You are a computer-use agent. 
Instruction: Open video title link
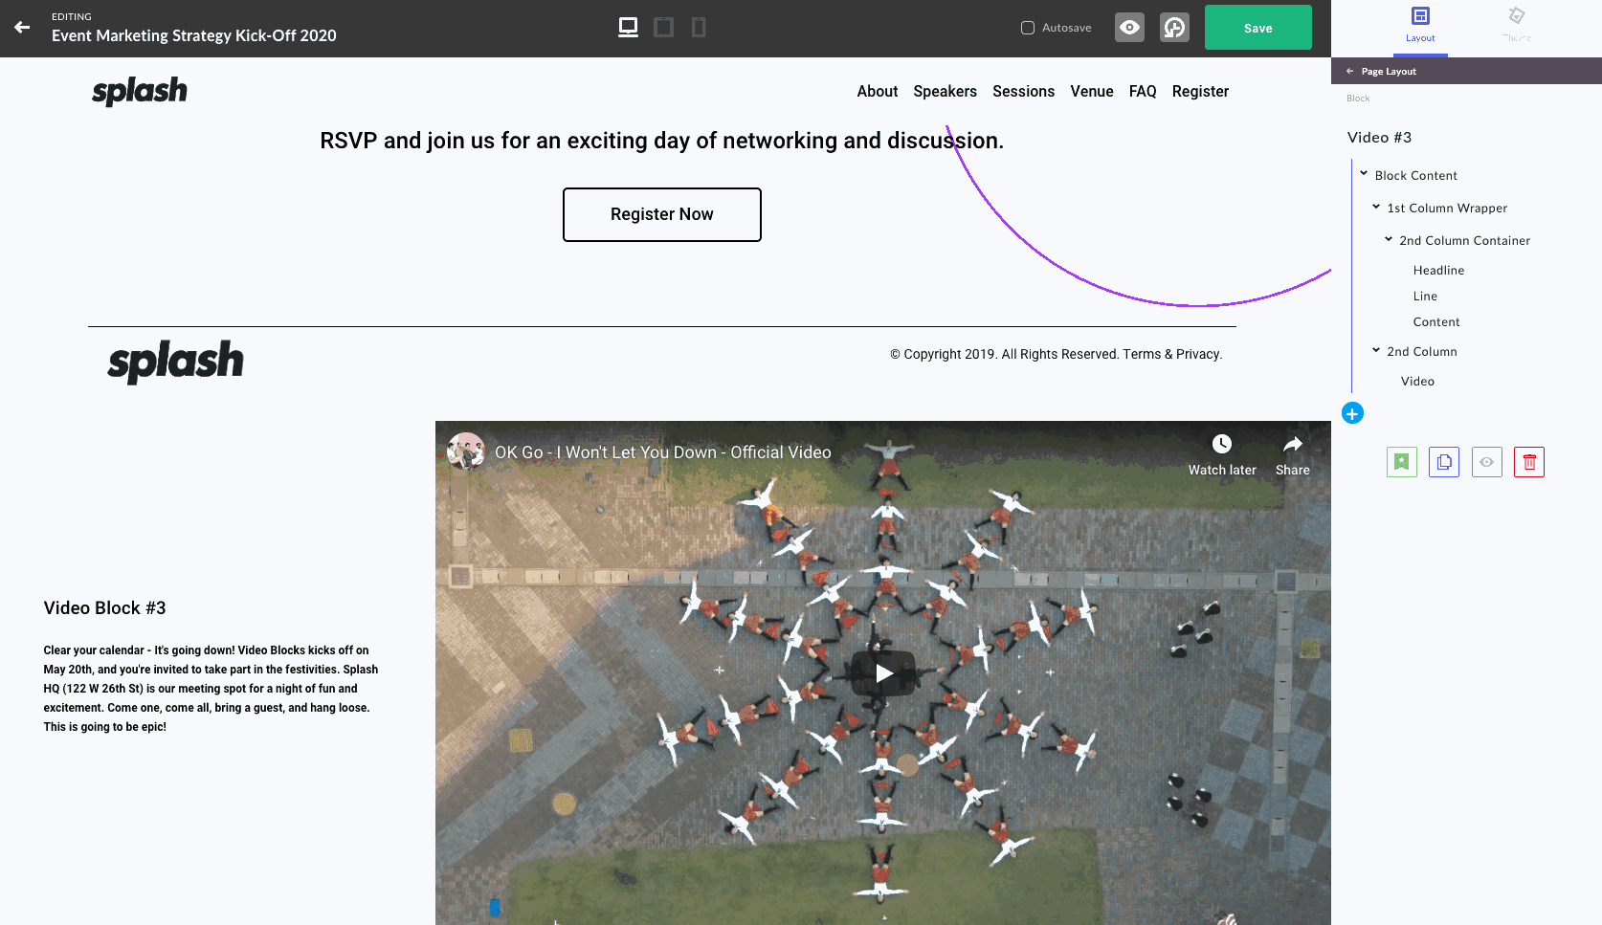[x=662, y=452]
